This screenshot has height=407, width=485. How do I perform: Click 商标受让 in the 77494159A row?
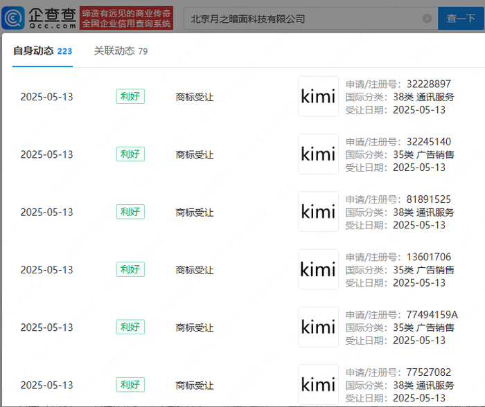tap(195, 327)
